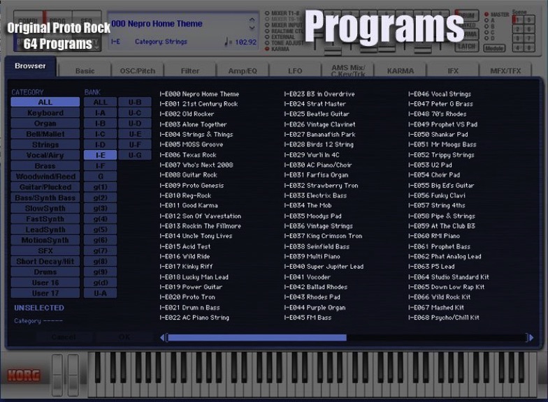The height and width of the screenshot is (402, 548).
Task: Select program I-E041 Vocoder
Action: point(307,277)
